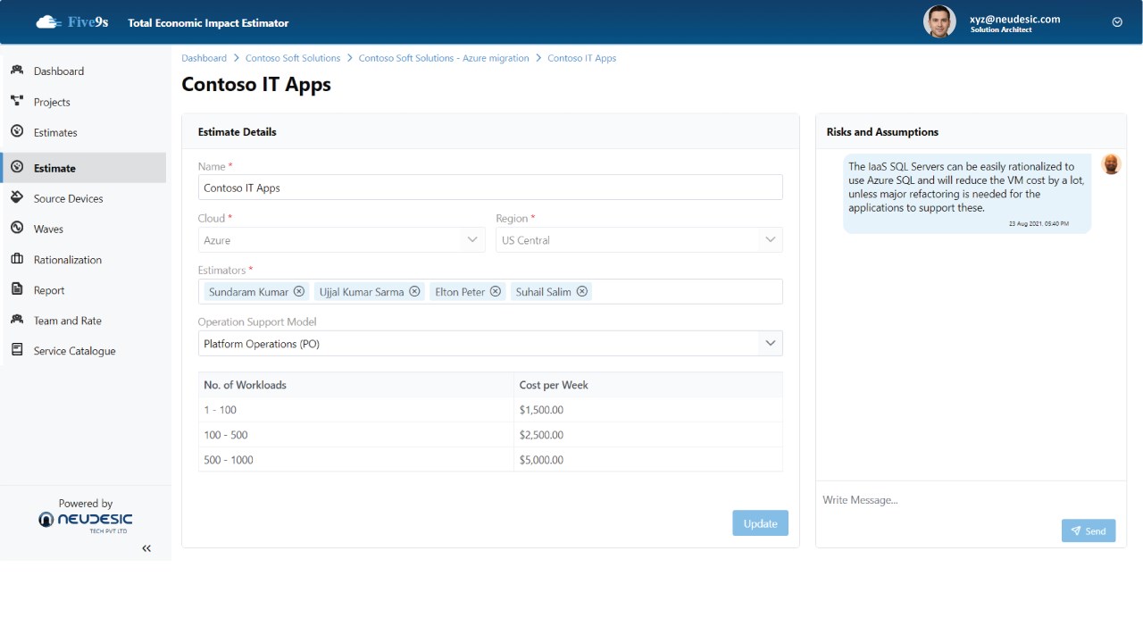1143x643 pixels.
Task: Click the Update button
Action: [760, 523]
